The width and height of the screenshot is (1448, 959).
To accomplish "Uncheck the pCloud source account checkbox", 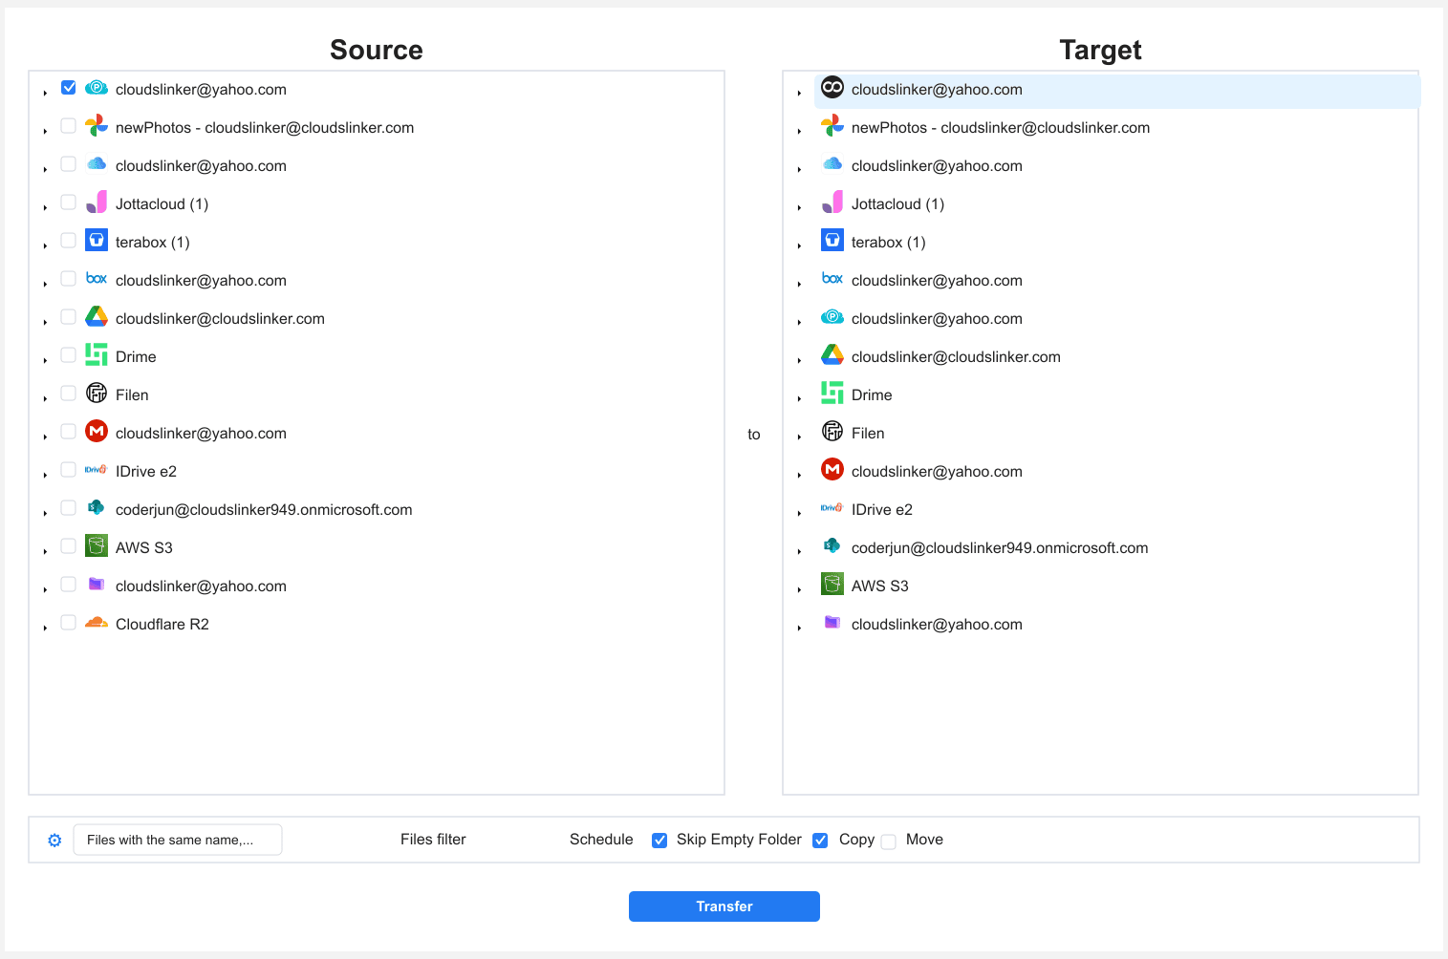I will pyautogui.click(x=69, y=88).
